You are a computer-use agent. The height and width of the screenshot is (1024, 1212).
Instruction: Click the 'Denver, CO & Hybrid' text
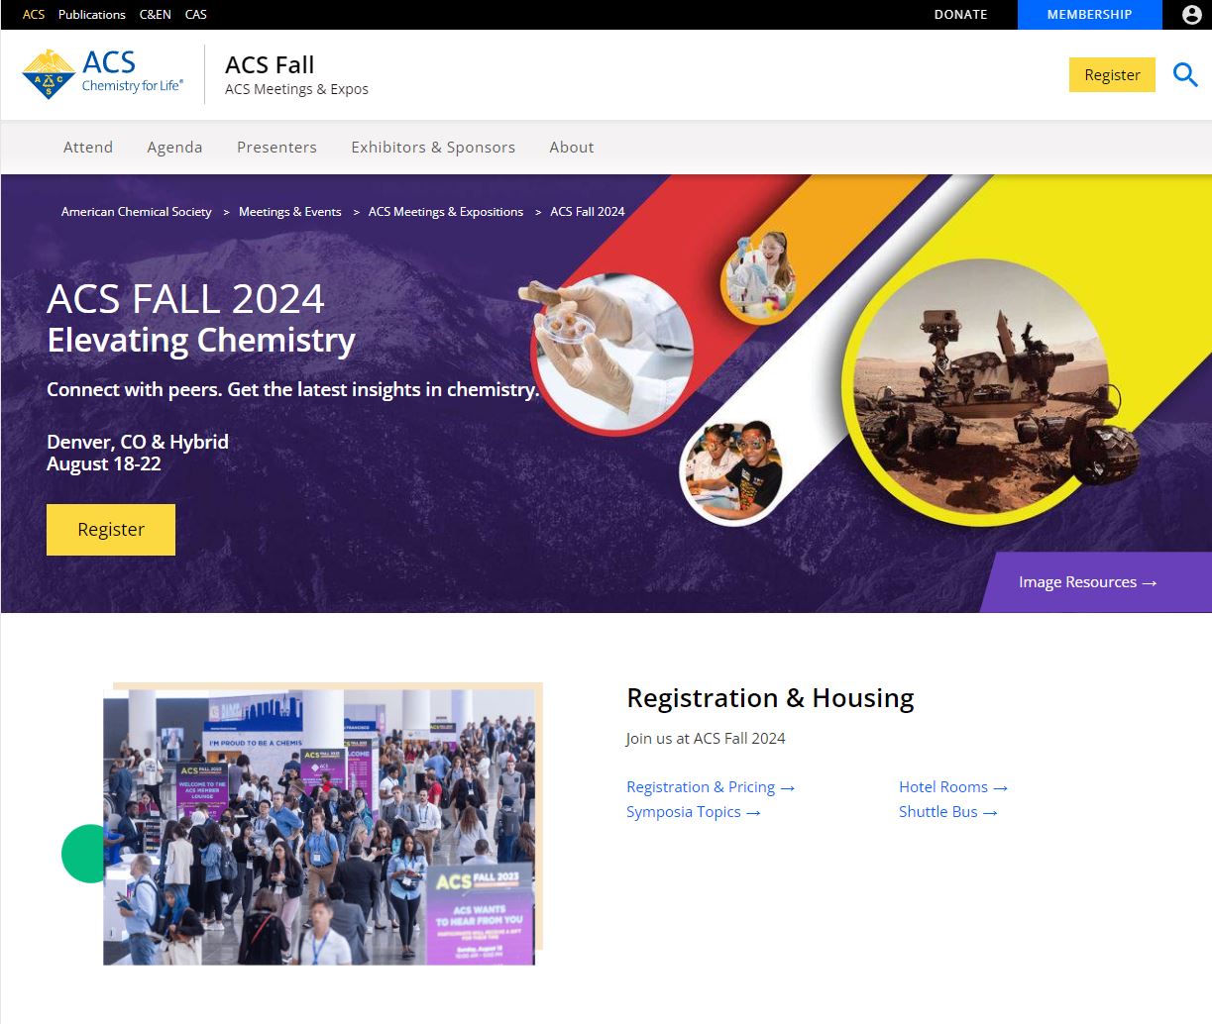click(138, 442)
